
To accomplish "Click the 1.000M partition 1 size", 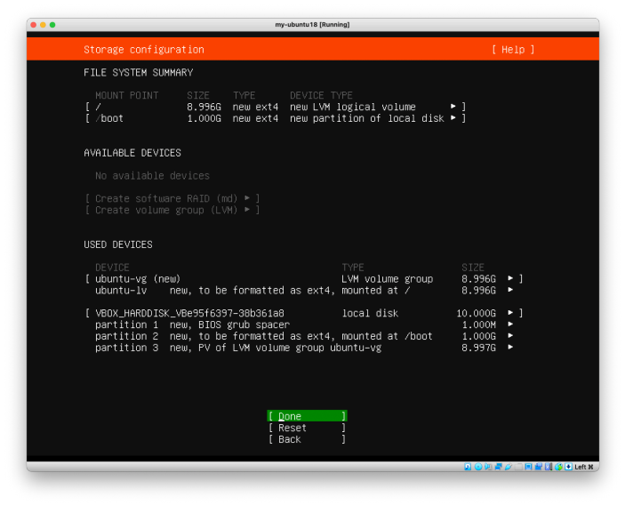I will pos(478,325).
